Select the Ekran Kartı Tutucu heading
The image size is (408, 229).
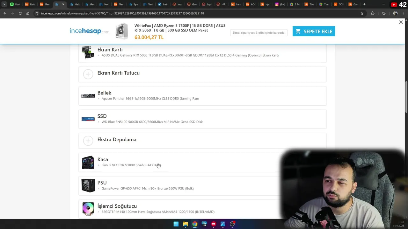point(119,73)
